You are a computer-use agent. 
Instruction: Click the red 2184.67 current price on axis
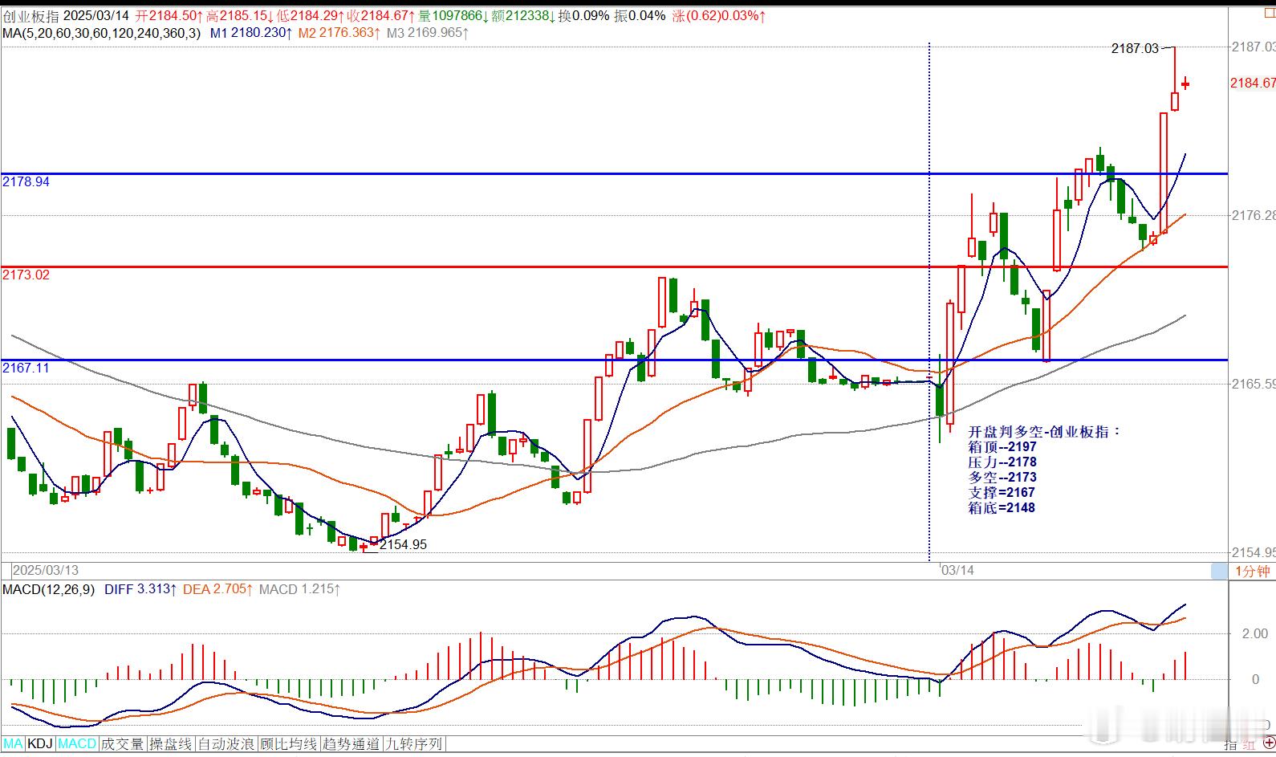coord(1253,83)
